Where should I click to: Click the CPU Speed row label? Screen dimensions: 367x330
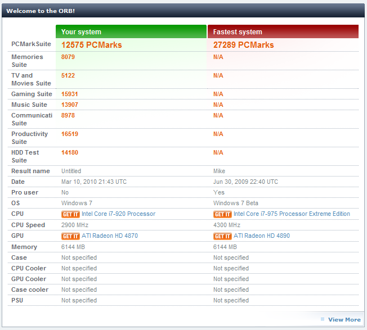pos(28,225)
